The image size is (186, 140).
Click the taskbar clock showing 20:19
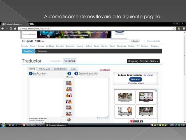(183, 125)
